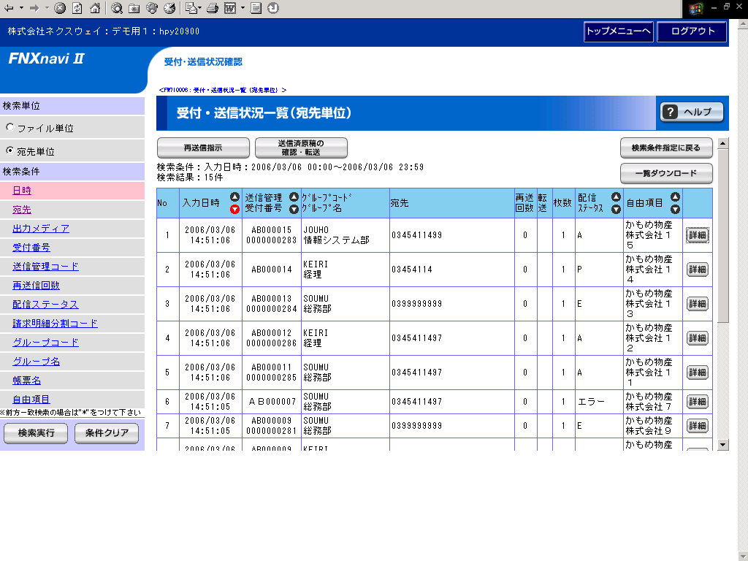Click the browser Stop icon
This screenshot has height=561, width=748.
click(60, 9)
